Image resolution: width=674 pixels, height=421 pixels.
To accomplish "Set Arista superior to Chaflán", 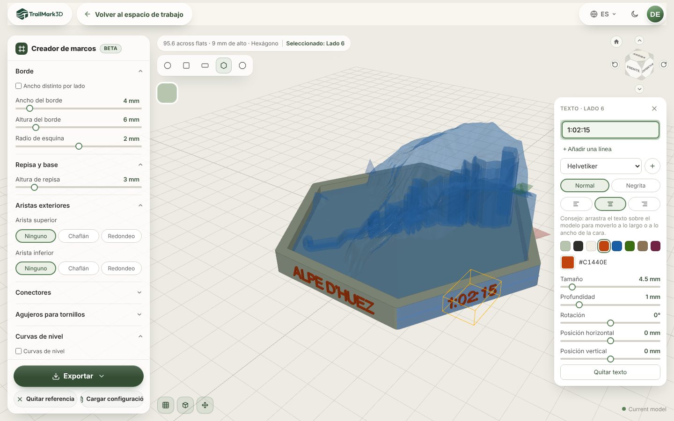I will [79, 236].
